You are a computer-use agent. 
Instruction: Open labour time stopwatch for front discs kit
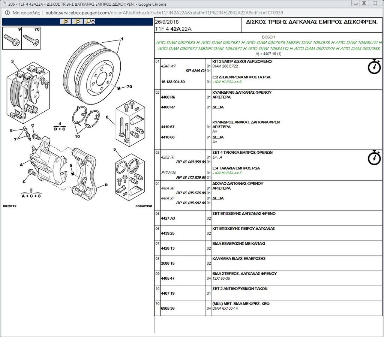click(x=374, y=66)
